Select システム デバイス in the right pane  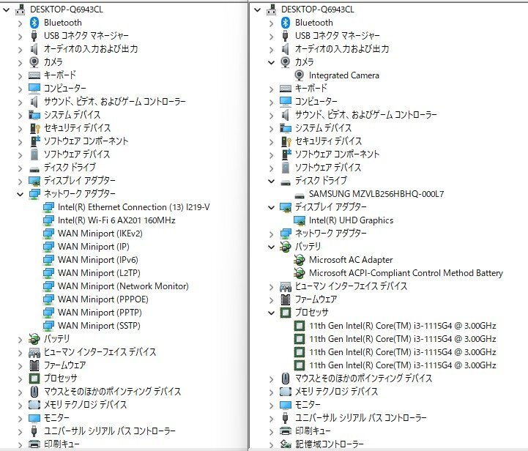(x=323, y=128)
